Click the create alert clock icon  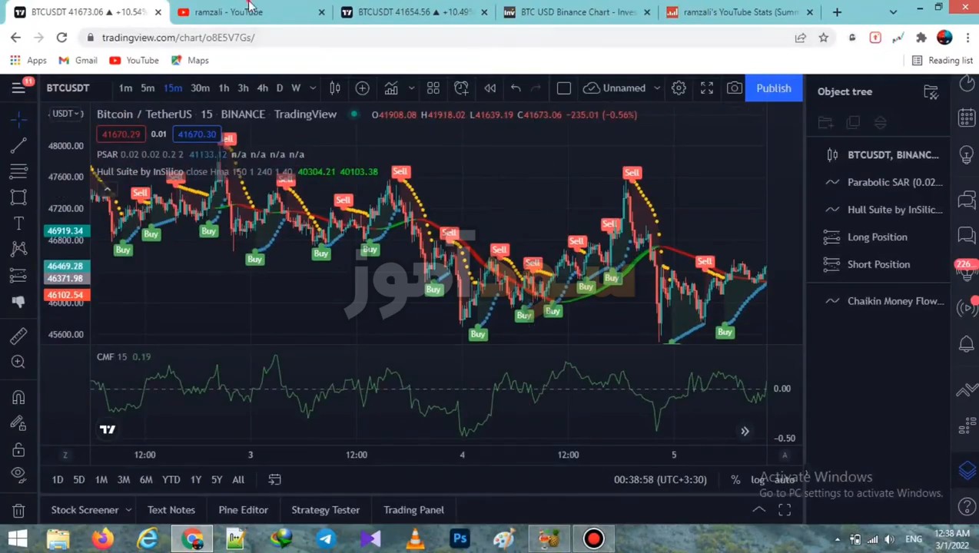(x=461, y=88)
